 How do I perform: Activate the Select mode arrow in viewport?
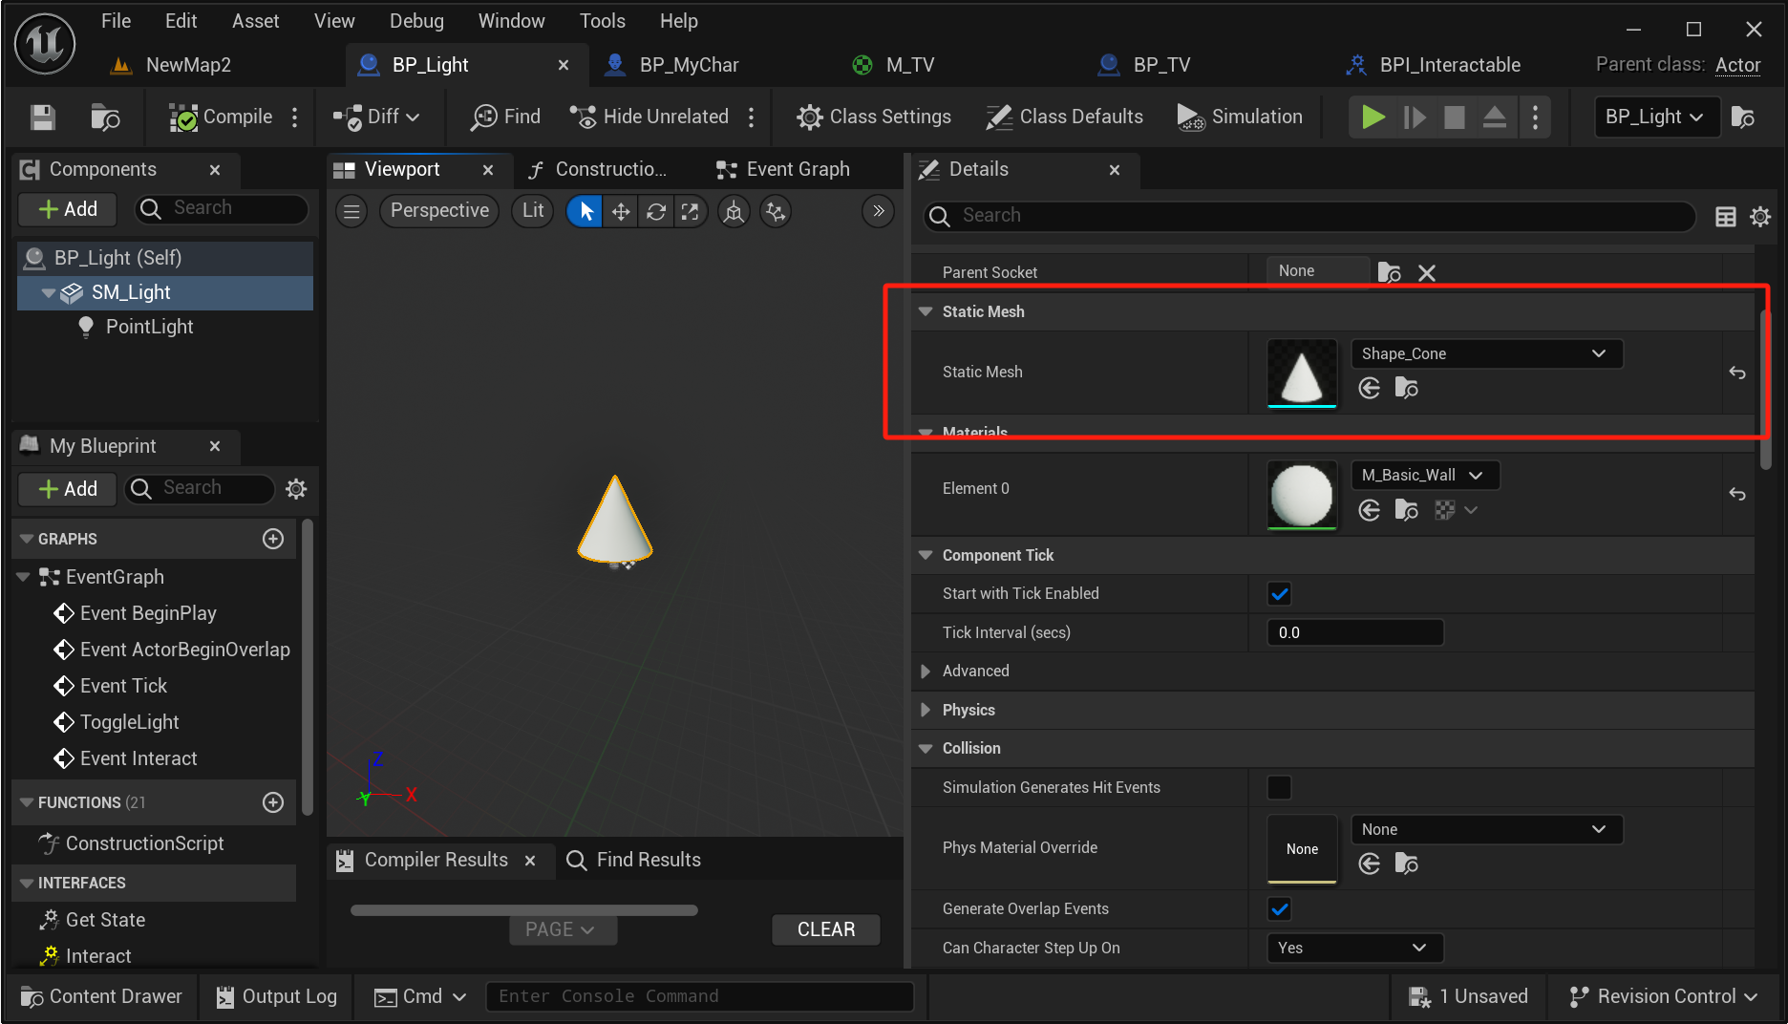coord(586,211)
